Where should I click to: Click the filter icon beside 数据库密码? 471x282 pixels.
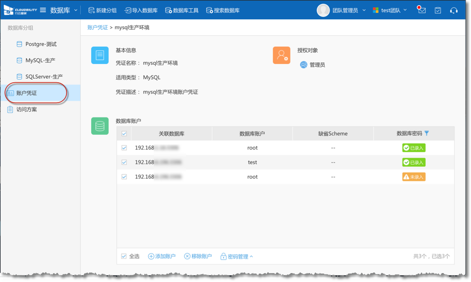point(427,133)
